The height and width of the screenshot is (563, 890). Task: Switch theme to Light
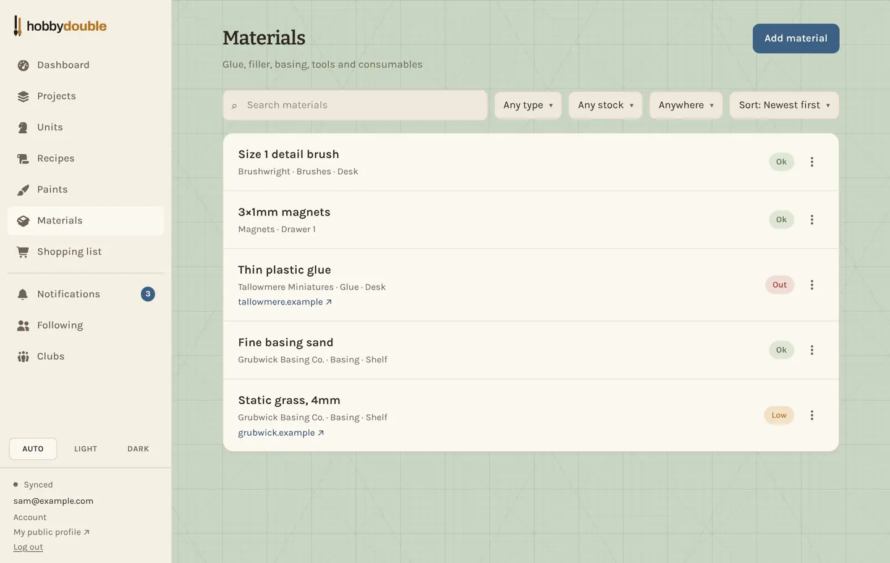point(86,449)
